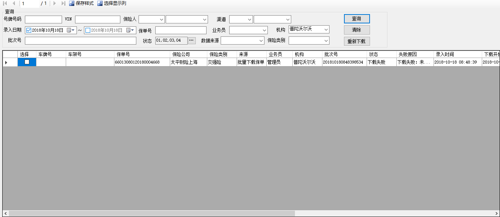Click horizontal scrollbar right arrow
The height and width of the screenshot is (217, 500).
[x=497, y=214]
